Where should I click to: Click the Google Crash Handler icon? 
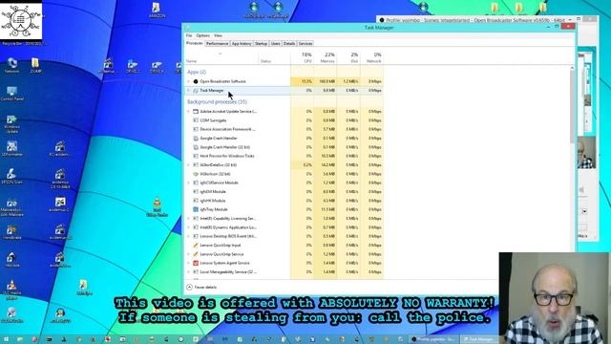(196, 138)
